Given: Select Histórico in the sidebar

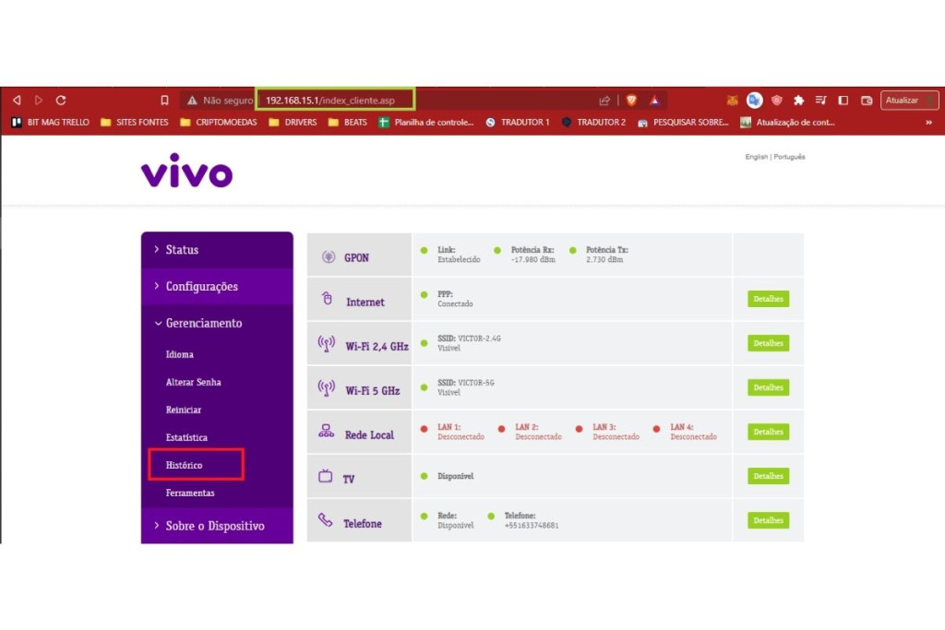Looking at the screenshot, I should click(x=185, y=465).
